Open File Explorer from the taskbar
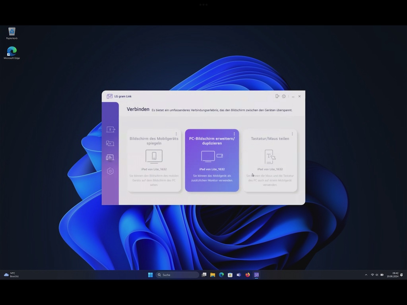The height and width of the screenshot is (305, 407). (213, 275)
